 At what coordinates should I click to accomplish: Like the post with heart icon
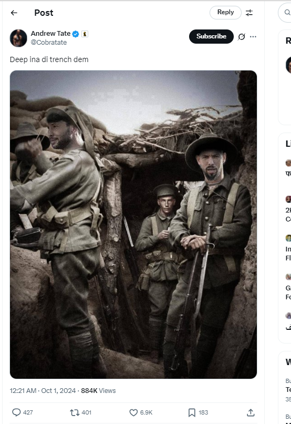pos(133,412)
